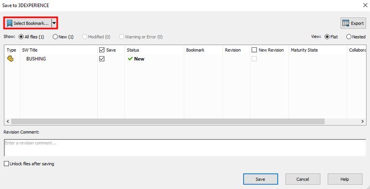
Task: Click the Cancel button
Action: tap(303, 179)
